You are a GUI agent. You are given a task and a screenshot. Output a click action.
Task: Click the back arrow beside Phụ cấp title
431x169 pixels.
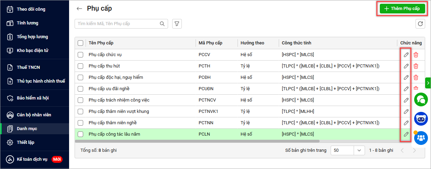pyautogui.click(x=79, y=9)
